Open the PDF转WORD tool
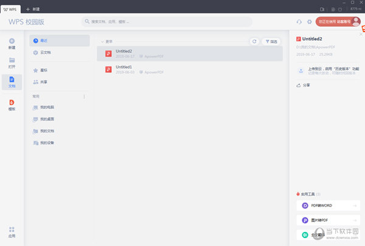Image resolution: width=365 pixels, height=246 pixels. [x=328, y=205]
